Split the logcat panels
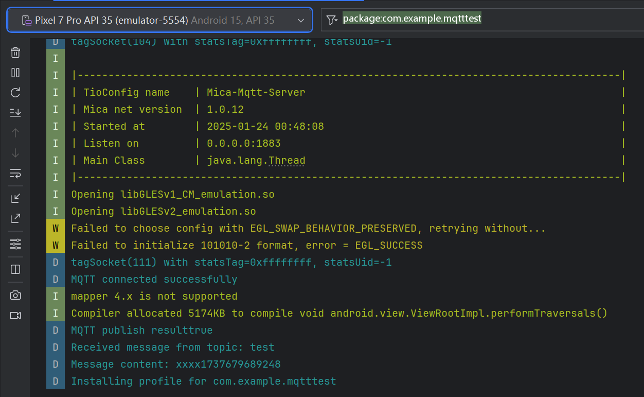The image size is (644, 397). pyautogui.click(x=15, y=269)
